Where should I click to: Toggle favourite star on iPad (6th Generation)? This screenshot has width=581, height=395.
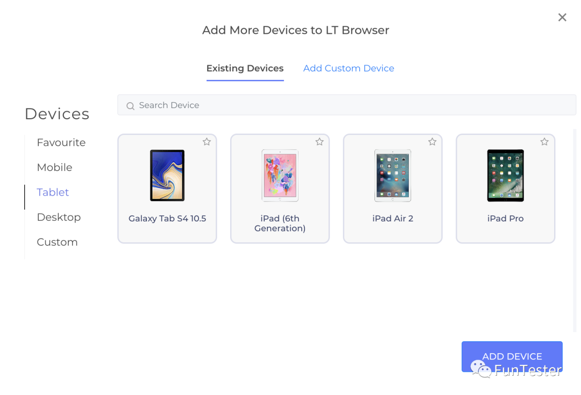[x=320, y=142]
